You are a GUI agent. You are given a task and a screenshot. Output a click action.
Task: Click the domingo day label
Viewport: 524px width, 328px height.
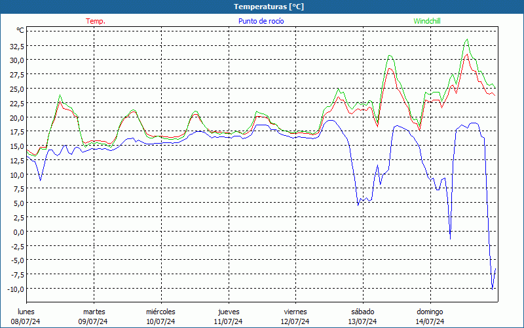430,312
